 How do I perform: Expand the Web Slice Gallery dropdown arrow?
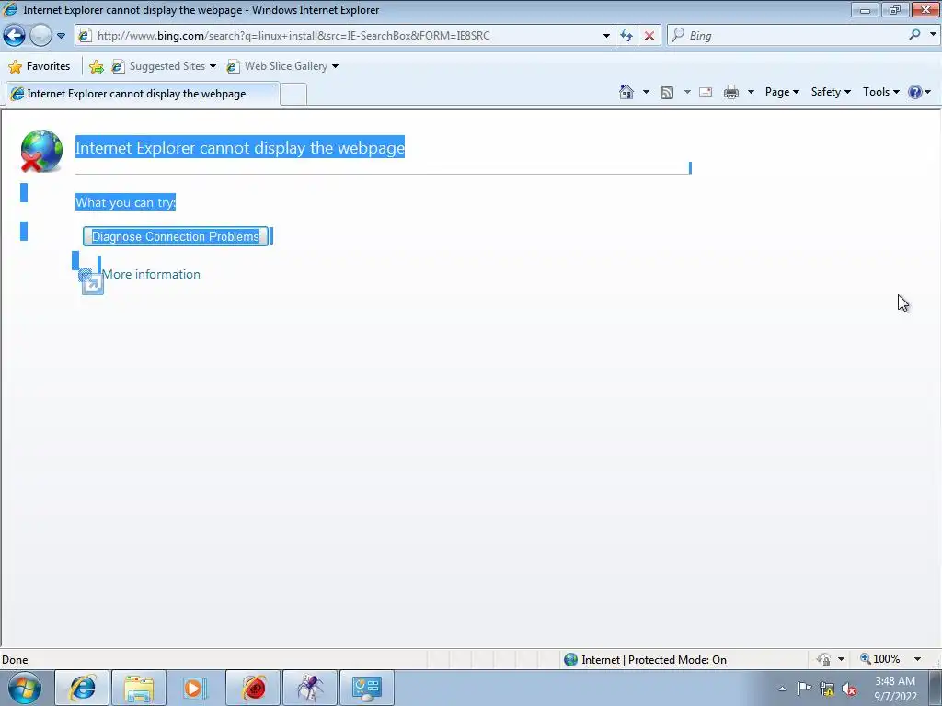click(335, 66)
